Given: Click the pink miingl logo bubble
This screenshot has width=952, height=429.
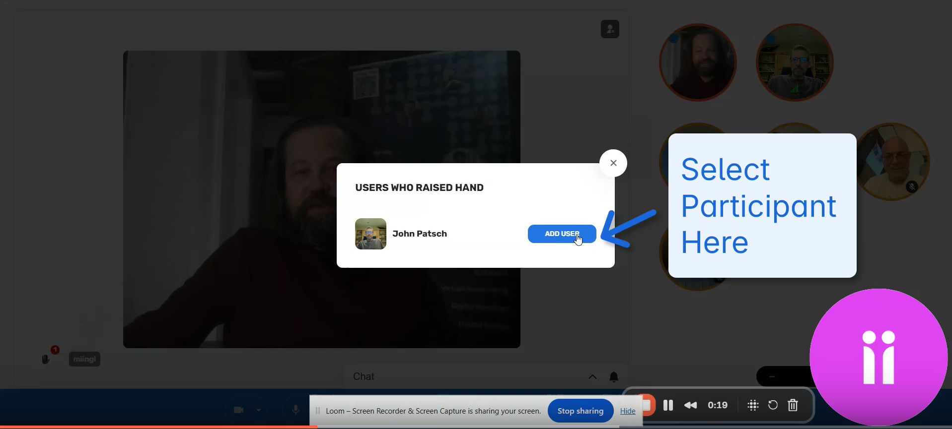Looking at the screenshot, I should [878, 357].
